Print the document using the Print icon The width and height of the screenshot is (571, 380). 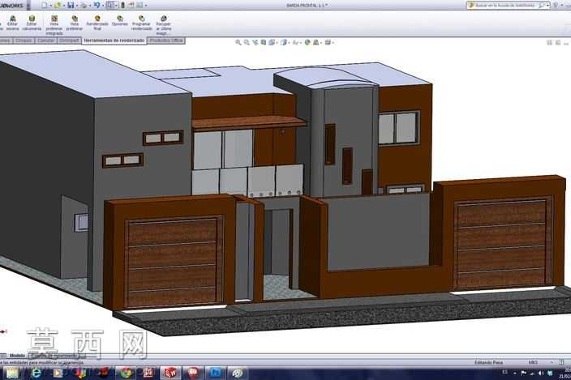(x=84, y=5)
